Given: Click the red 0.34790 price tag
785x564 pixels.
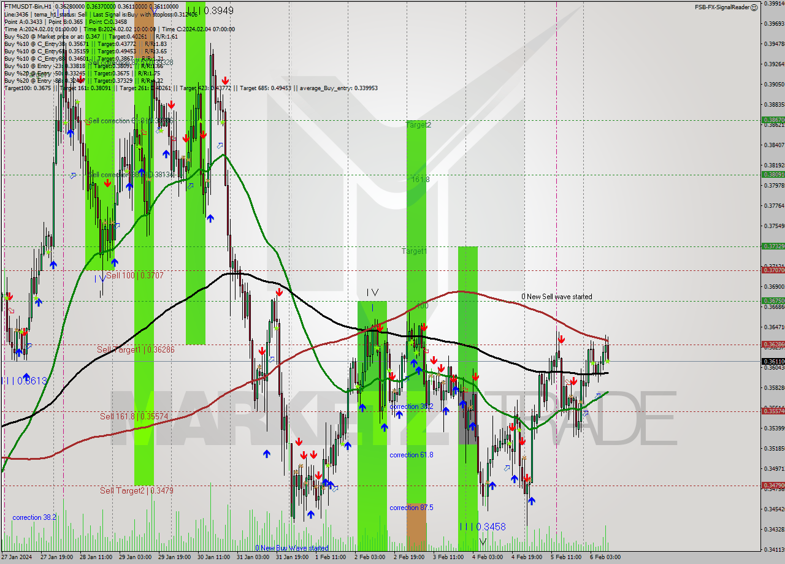Looking at the screenshot, I should [x=773, y=485].
